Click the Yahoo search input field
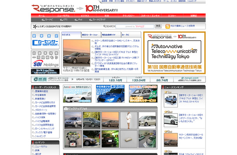Viewport: 237px width, 155px height. 135,26
